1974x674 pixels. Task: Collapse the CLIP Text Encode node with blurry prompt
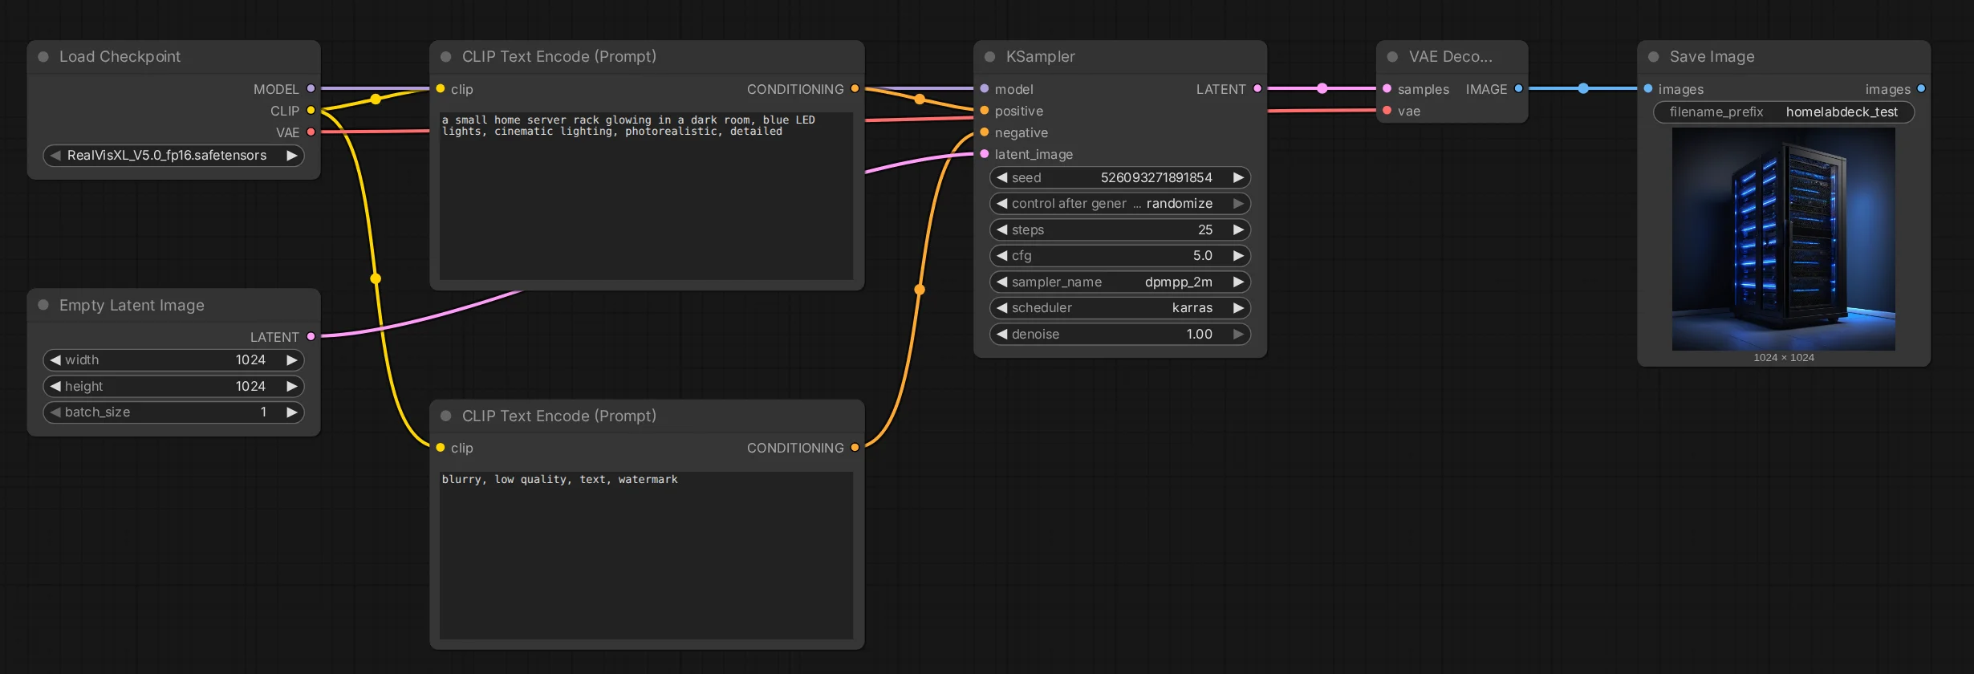coord(446,416)
